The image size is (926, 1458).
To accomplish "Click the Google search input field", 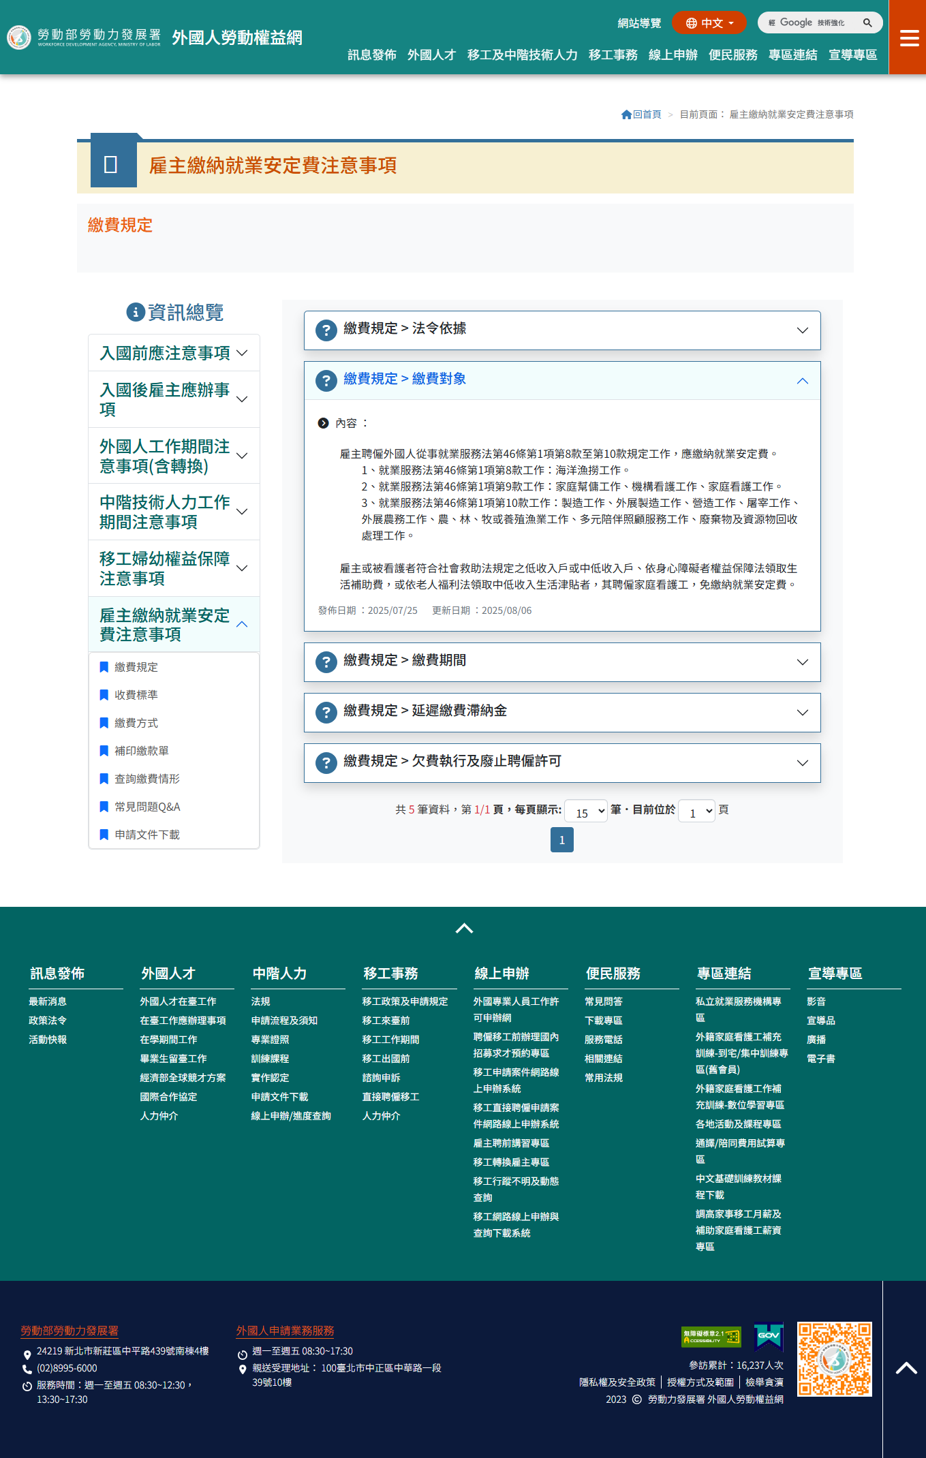I will pyautogui.click(x=811, y=23).
